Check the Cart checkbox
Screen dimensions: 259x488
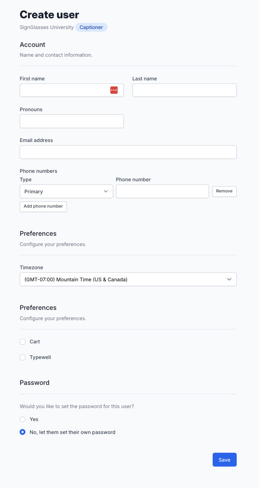22,342
